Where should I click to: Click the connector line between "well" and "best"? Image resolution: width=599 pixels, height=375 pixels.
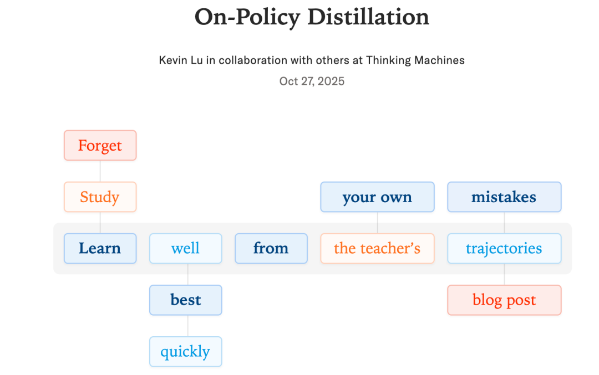pyautogui.click(x=187, y=274)
